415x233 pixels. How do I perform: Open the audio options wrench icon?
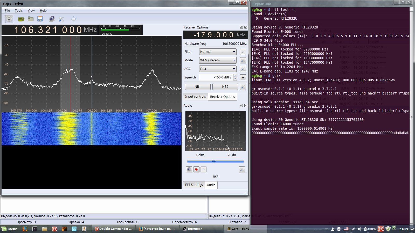click(242, 169)
